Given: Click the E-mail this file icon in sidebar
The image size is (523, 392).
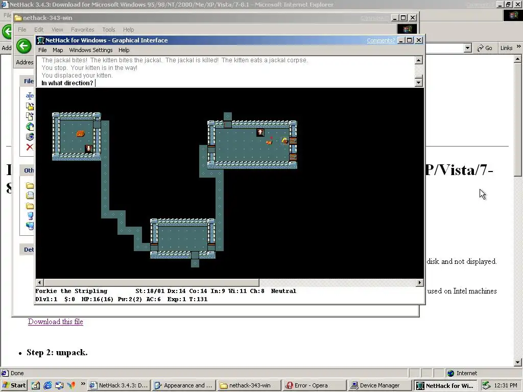Looking at the screenshot, I should pyautogui.click(x=30, y=137).
